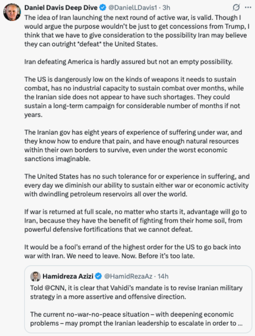The height and width of the screenshot is (336, 255).
Task: Click the Grok explain icon on the post
Action: [236, 8]
